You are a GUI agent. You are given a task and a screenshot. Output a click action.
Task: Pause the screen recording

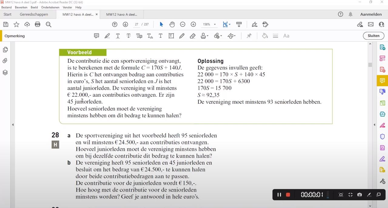[279, 195]
